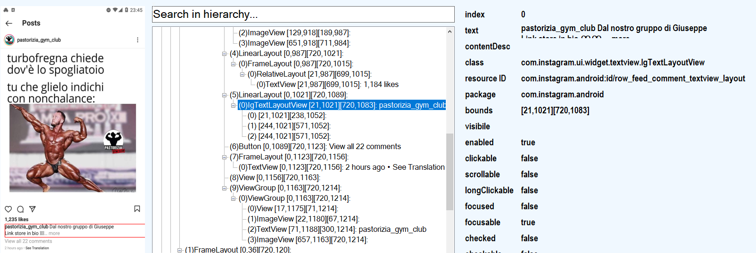Tap 'more' to expand the caption

[x=54, y=233]
